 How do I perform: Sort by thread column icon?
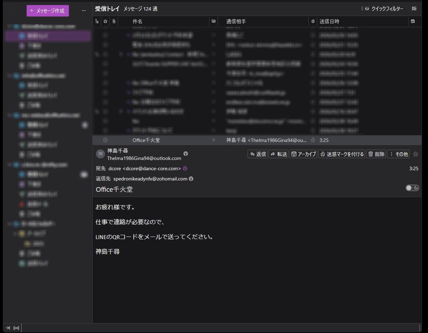point(97,21)
